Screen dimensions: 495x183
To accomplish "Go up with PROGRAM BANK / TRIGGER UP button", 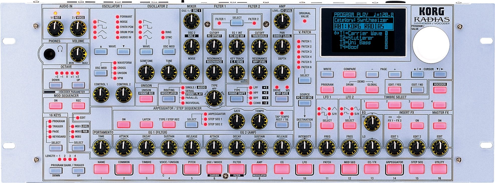I will click(78, 171).
